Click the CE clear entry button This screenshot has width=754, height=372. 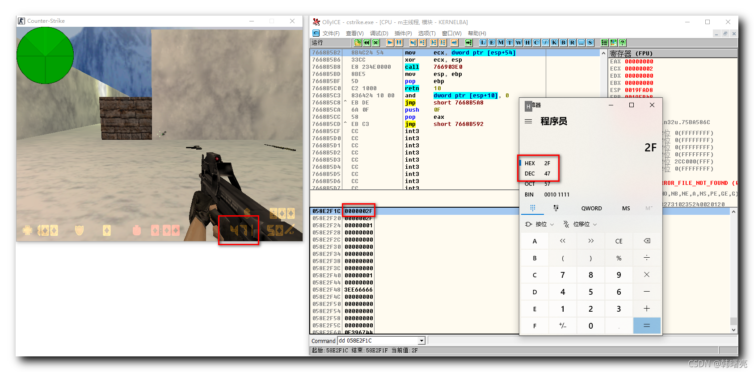619,241
